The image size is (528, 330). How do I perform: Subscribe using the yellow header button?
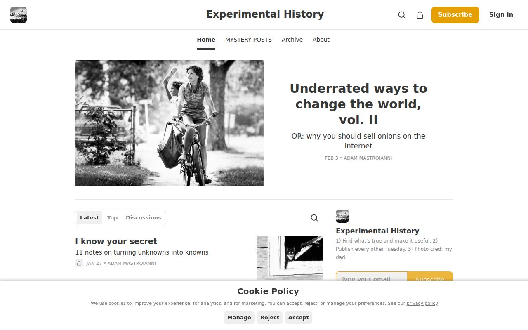pos(455,15)
